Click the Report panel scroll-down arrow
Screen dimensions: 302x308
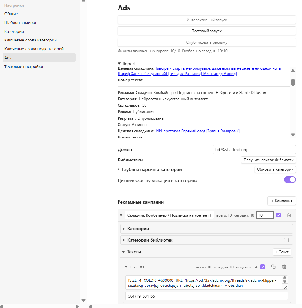coord(293,135)
